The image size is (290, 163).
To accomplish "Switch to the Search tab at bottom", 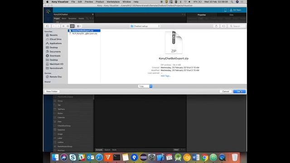I will click(107, 150).
